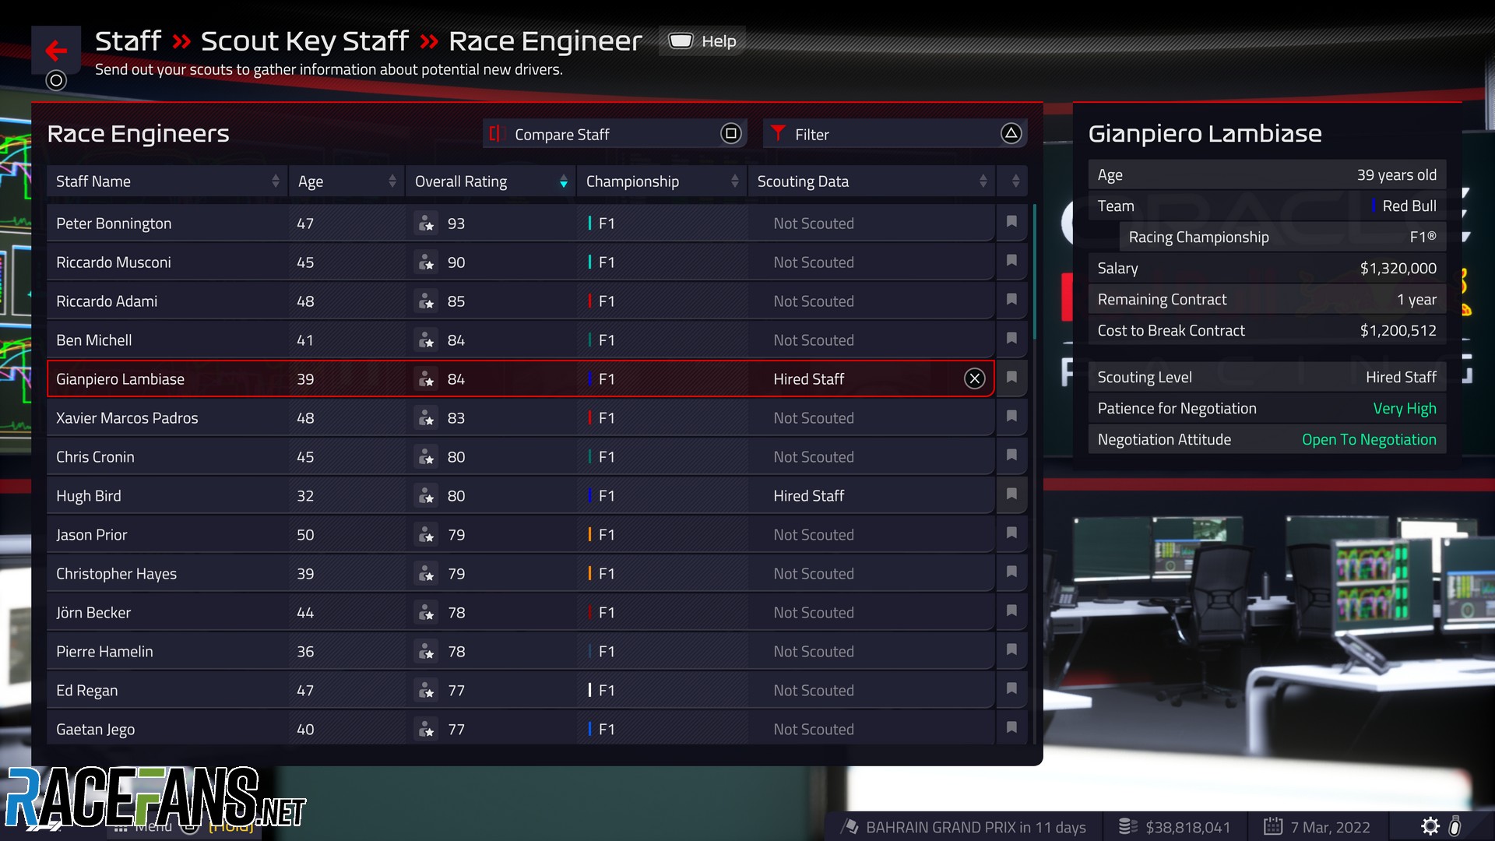Image resolution: width=1495 pixels, height=841 pixels.
Task: Click the coins icon next to the balance
Action: click(1128, 827)
